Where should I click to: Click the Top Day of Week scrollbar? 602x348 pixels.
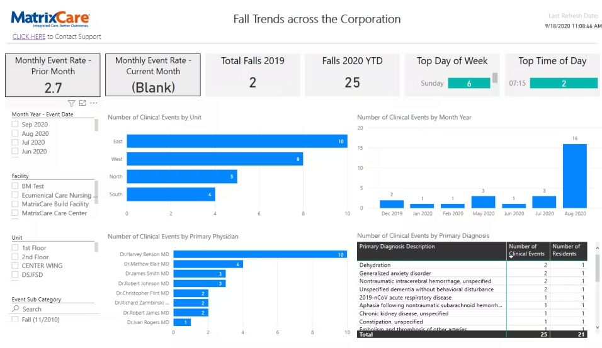click(496, 78)
